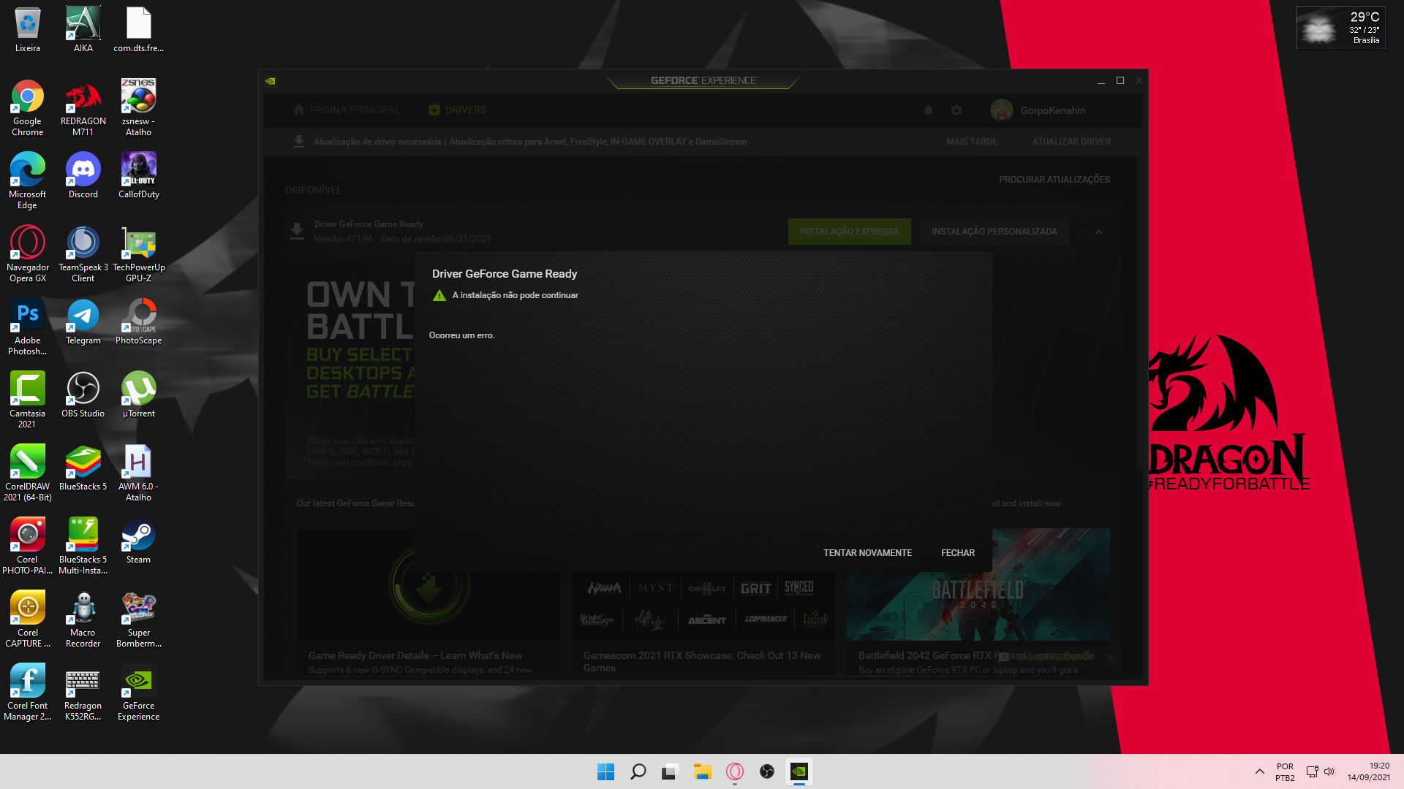Collapse the driver details chevron

tap(1098, 232)
